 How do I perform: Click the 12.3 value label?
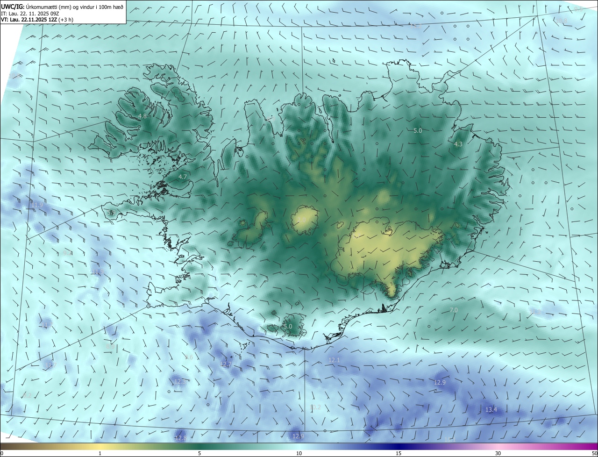point(179,382)
